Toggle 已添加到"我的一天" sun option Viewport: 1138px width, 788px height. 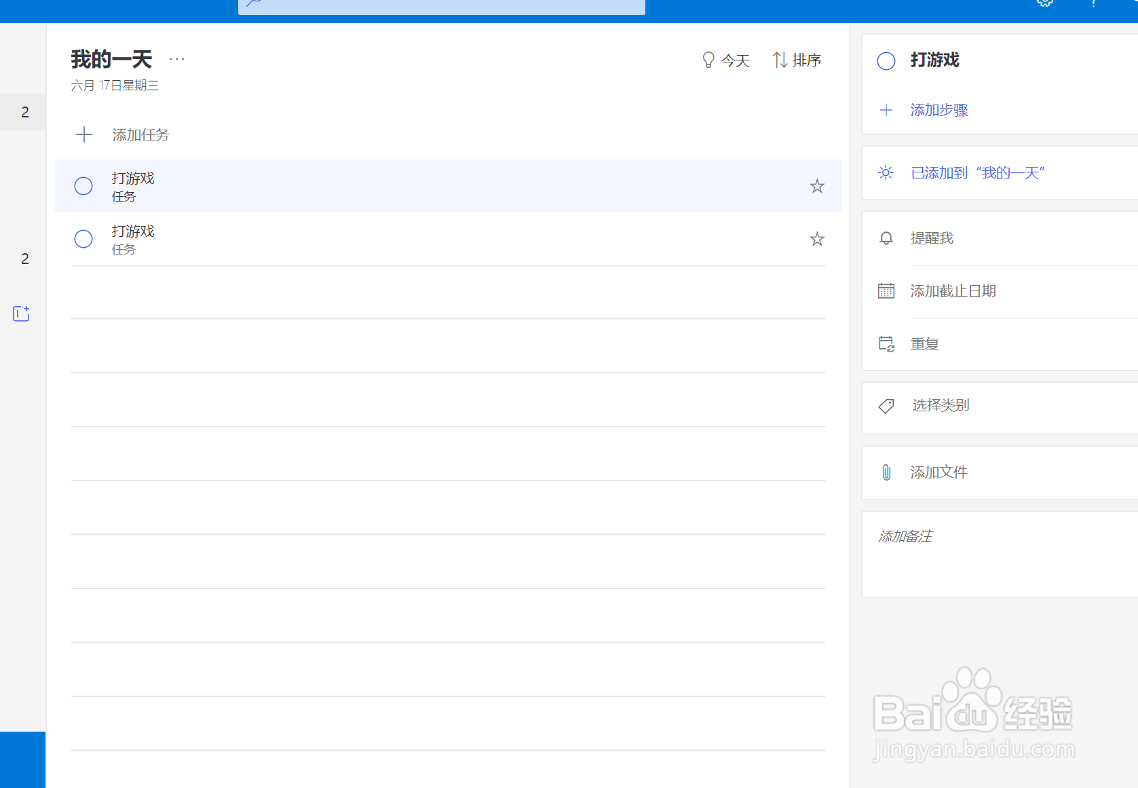pos(976,173)
